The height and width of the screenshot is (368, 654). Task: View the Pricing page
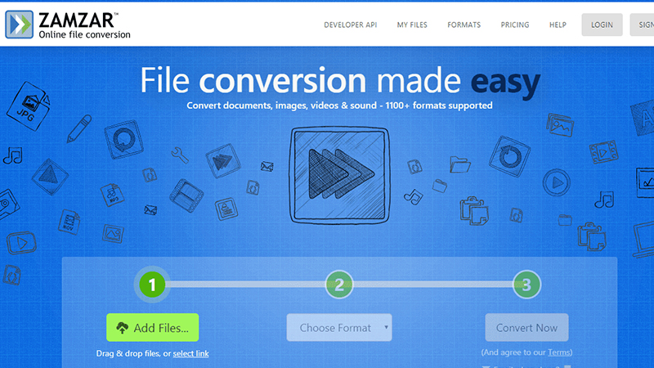click(x=515, y=25)
